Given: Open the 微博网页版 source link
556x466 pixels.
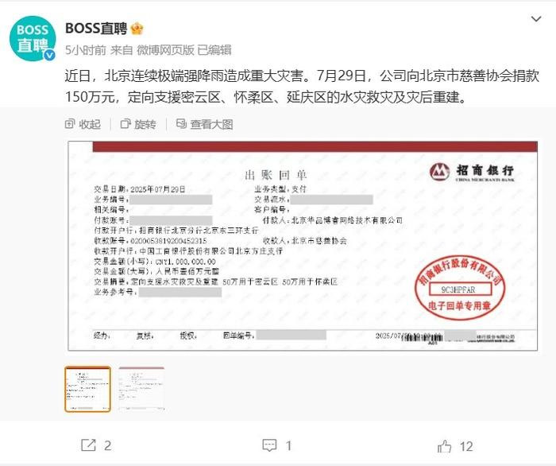Looking at the screenshot, I should 165,50.
